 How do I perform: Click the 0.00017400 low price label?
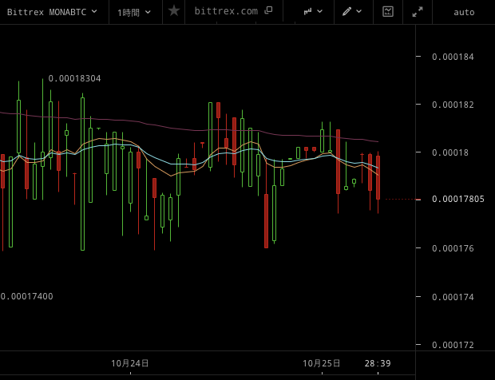[x=26, y=296]
